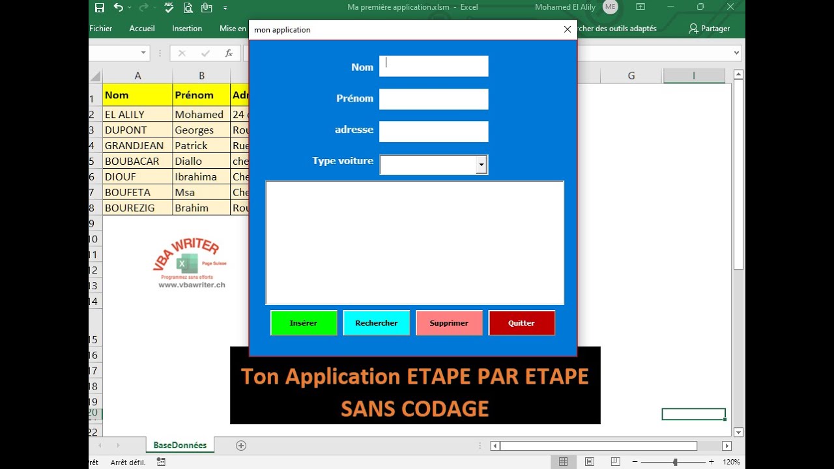Click the paperclip attach icon in quick access toolbar
Viewport: 834px width, 469px height.
(x=207, y=8)
